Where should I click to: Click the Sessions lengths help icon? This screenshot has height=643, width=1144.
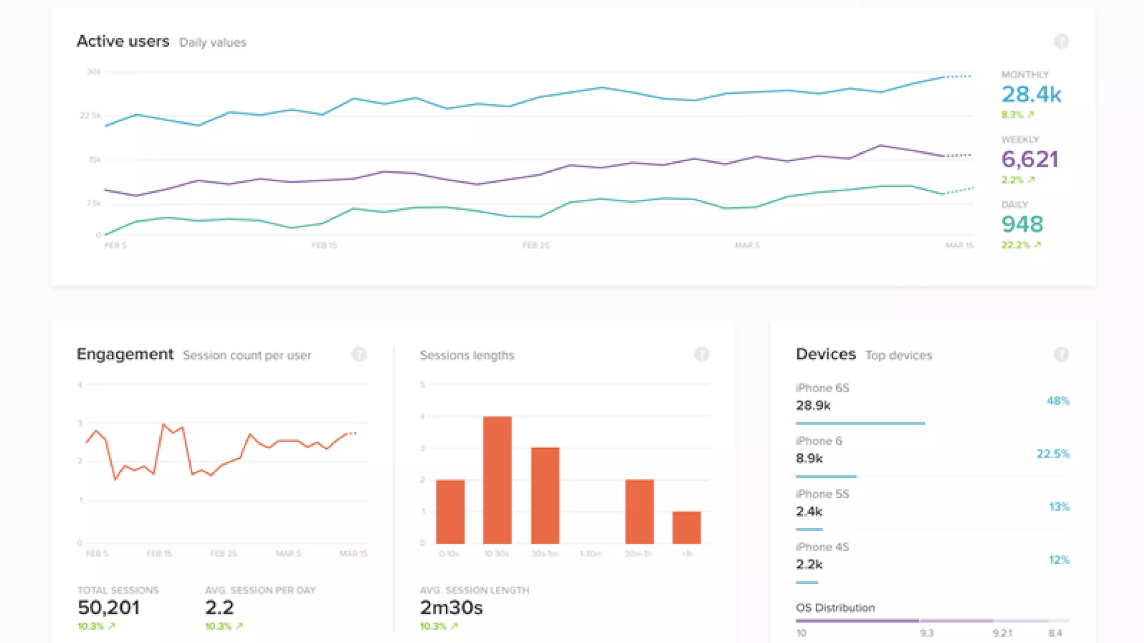click(x=701, y=354)
